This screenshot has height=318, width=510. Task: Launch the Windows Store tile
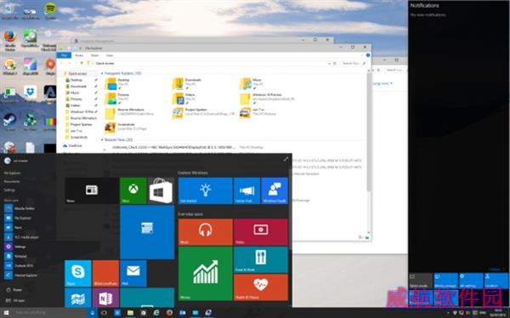(x=161, y=190)
